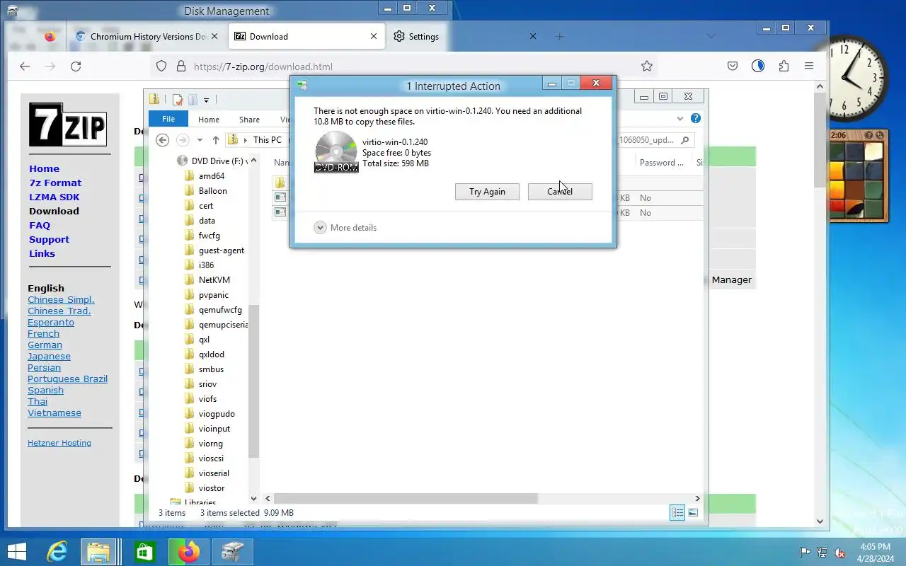Click tracking protection shield icon
The width and height of the screenshot is (906, 566).
click(161, 67)
